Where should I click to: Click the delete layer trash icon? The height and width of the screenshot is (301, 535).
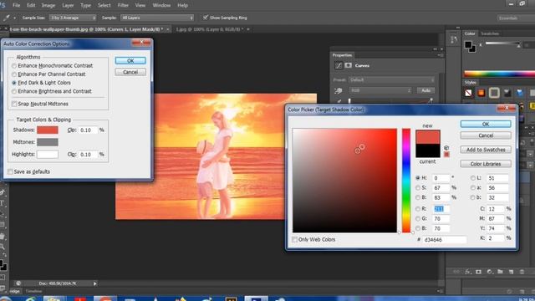tap(522, 272)
